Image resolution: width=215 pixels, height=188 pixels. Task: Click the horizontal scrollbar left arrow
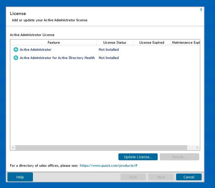[13, 148]
